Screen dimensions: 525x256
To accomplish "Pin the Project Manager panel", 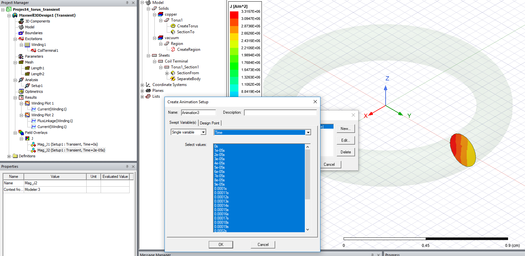I will pyautogui.click(x=127, y=3).
